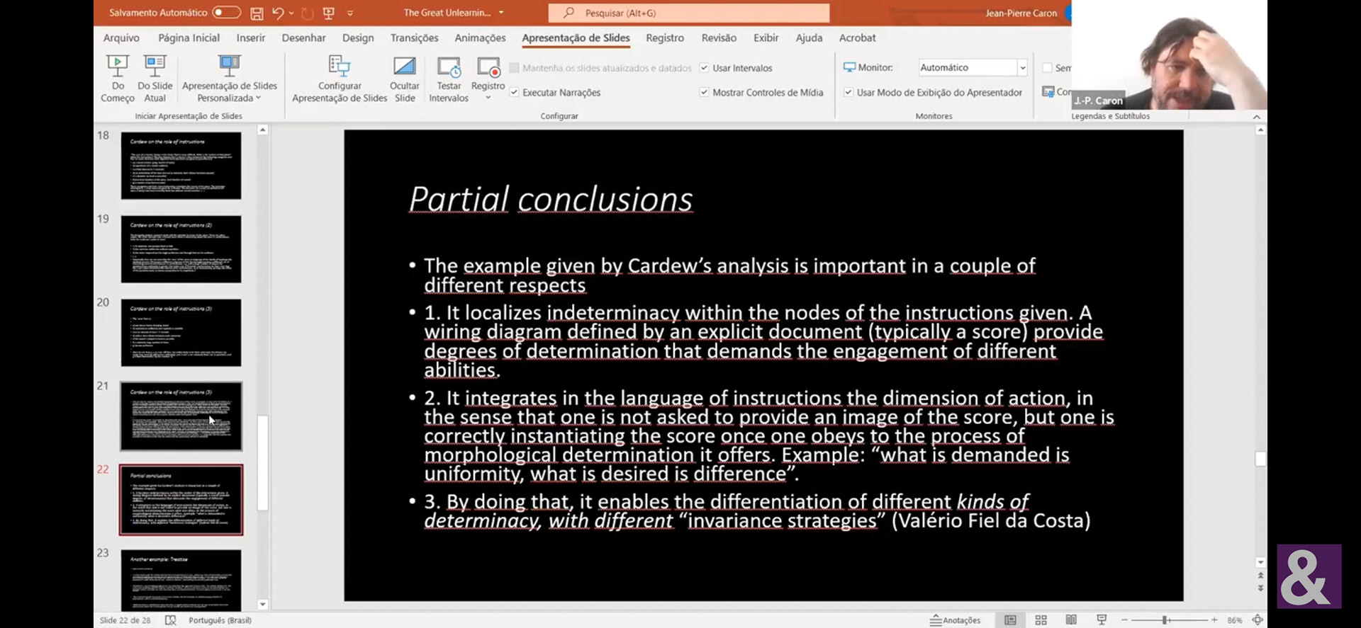The height and width of the screenshot is (628, 1361).
Task: Switch to the Página Inicial tab
Action: (x=189, y=38)
